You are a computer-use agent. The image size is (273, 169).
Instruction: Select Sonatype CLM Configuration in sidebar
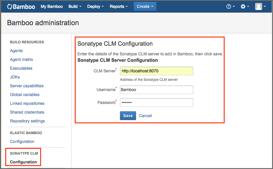tap(23, 162)
